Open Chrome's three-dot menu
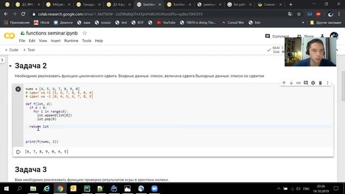Viewport: 345px width, 194px height. coord(339,14)
